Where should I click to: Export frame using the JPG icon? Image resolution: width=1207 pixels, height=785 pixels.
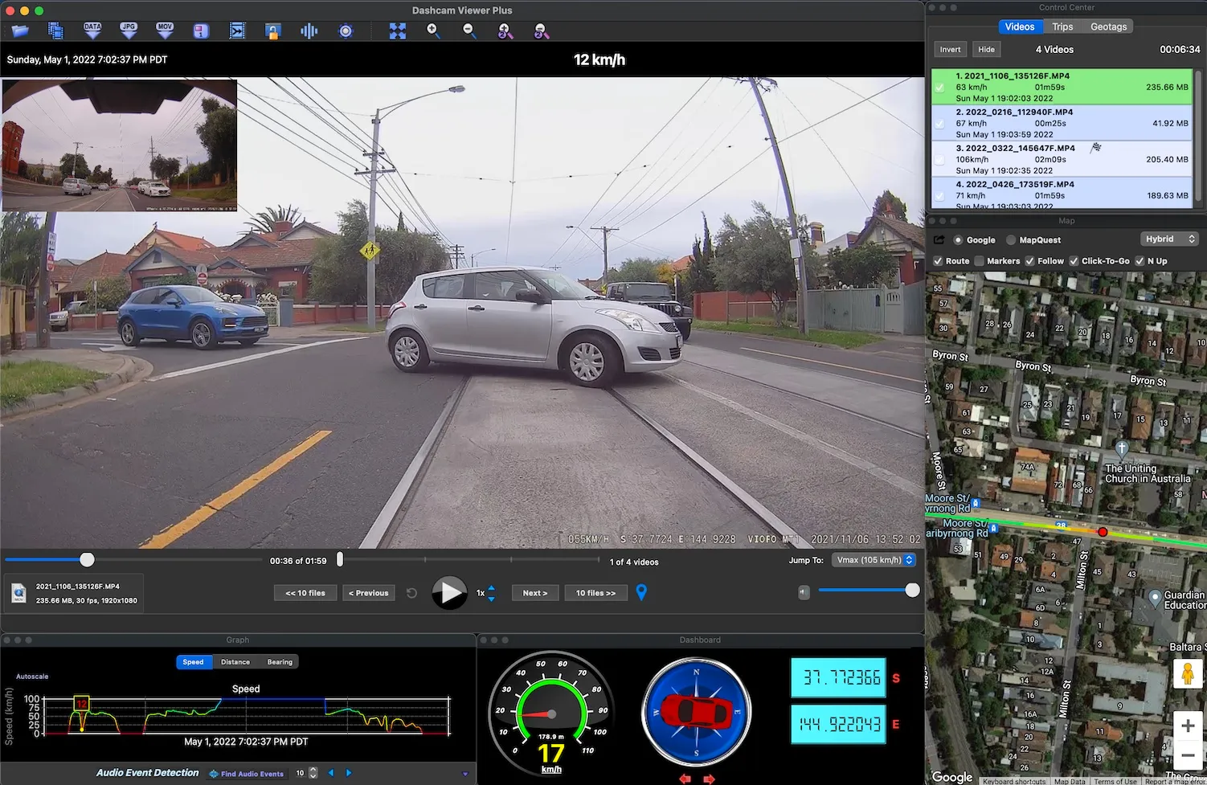pos(129,31)
